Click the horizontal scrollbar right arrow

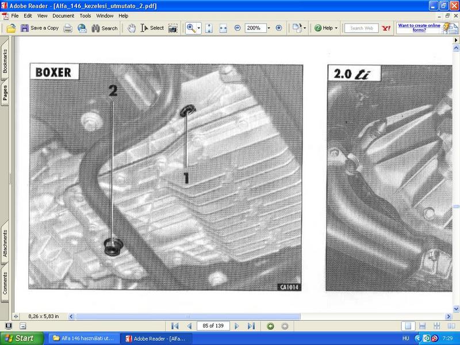[x=448, y=316]
